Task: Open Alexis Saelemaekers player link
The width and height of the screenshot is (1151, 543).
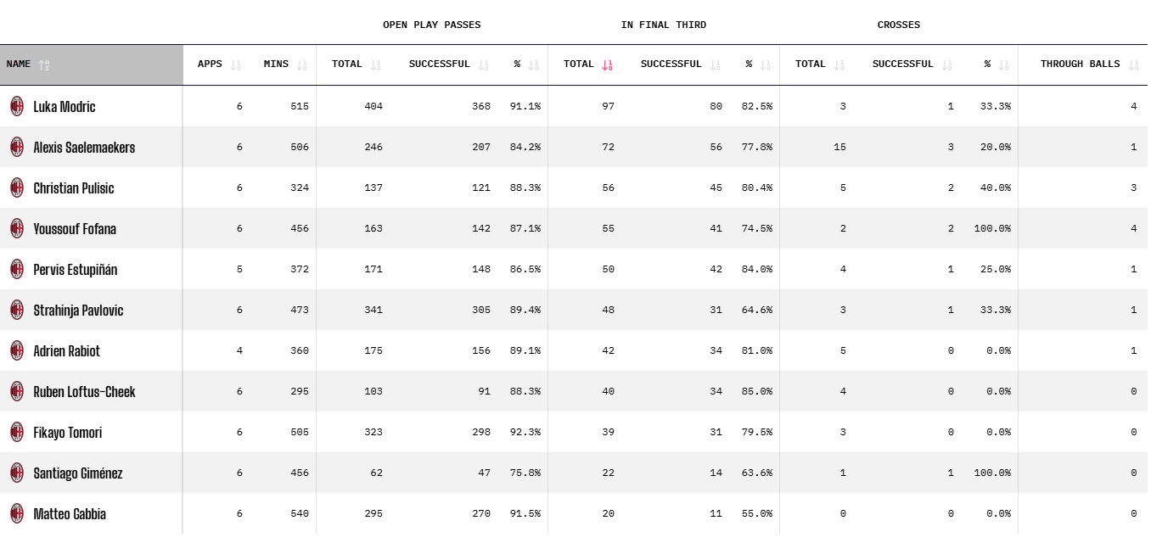Action: pos(84,147)
